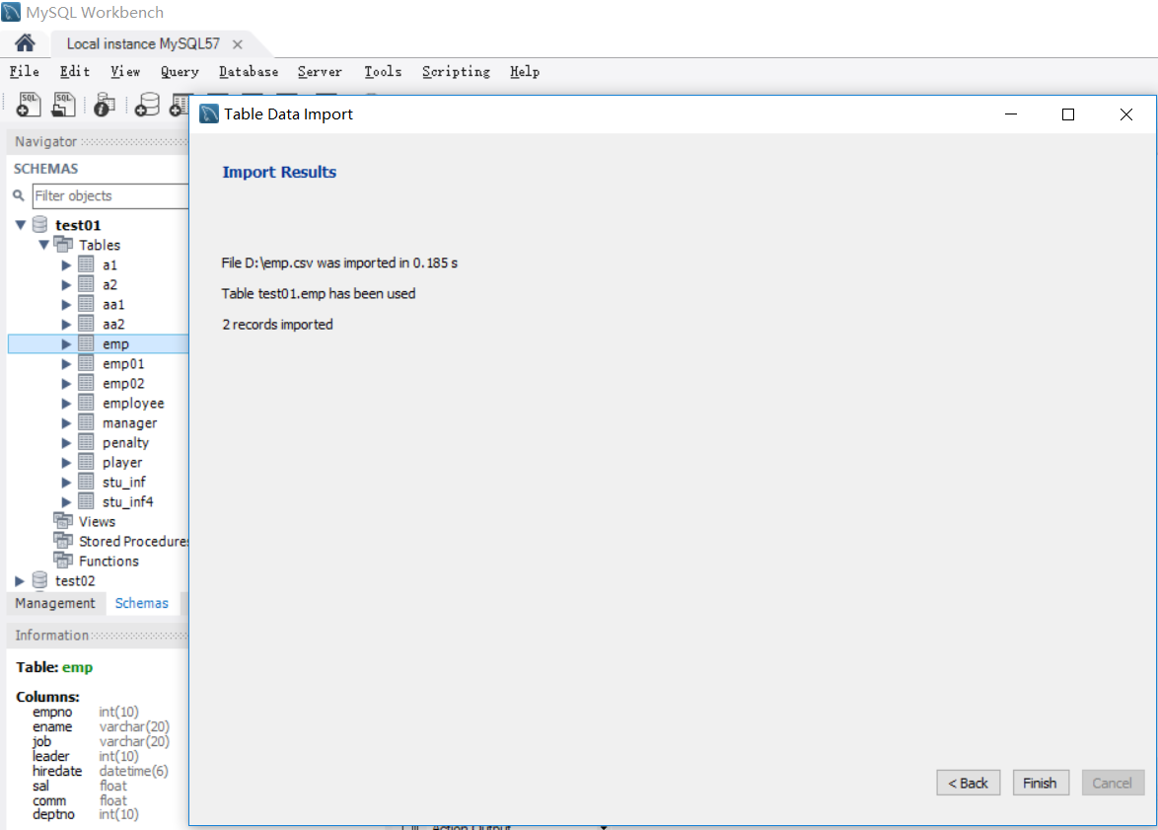1158x830 pixels.
Task: Expand the test02 schema
Action: click(20, 581)
